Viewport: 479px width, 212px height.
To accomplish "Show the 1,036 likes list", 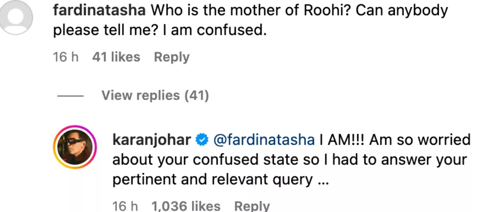I will tap(186, 206).
